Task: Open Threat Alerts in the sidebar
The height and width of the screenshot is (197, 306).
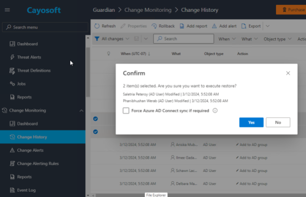Action: tap(29, 57)
